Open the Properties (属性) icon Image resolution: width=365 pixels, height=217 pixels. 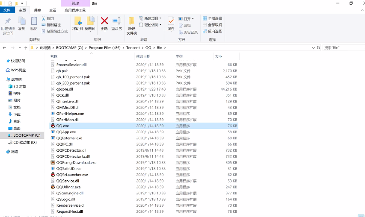[171, 23]
